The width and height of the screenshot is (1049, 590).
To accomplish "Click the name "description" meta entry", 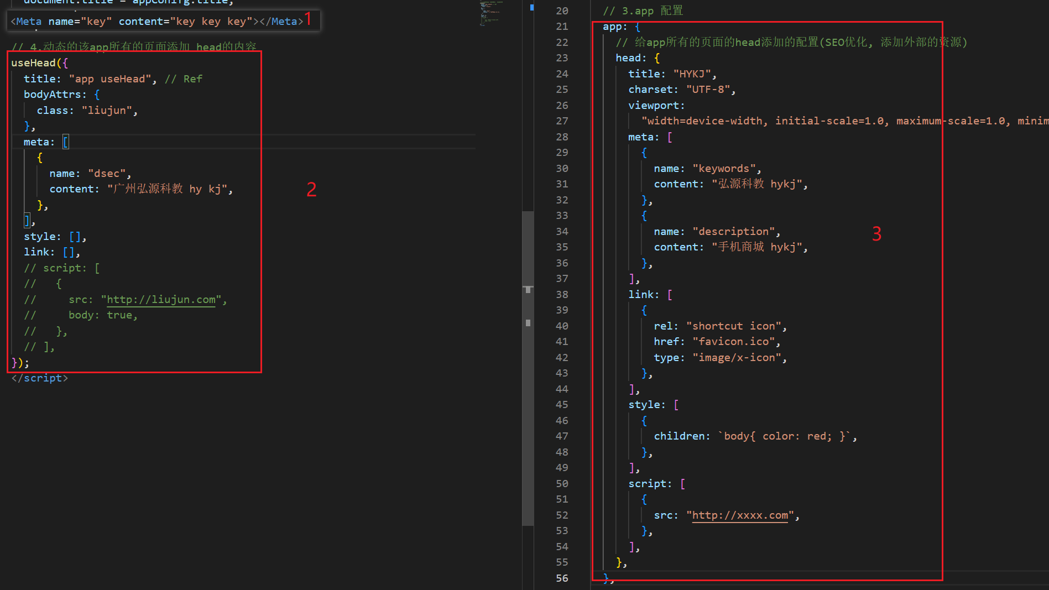I will (717, 232).
